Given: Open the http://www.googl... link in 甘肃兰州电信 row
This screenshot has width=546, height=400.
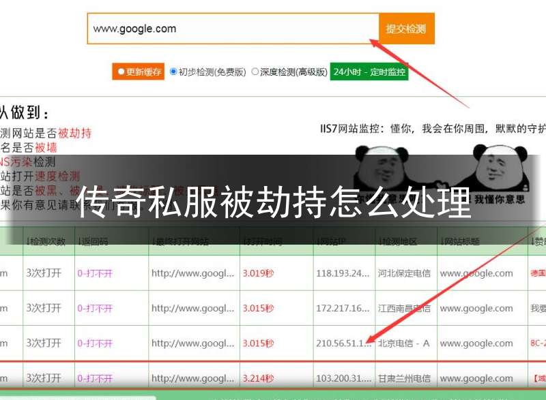Looking at the screenshot, I should point(193,378).
